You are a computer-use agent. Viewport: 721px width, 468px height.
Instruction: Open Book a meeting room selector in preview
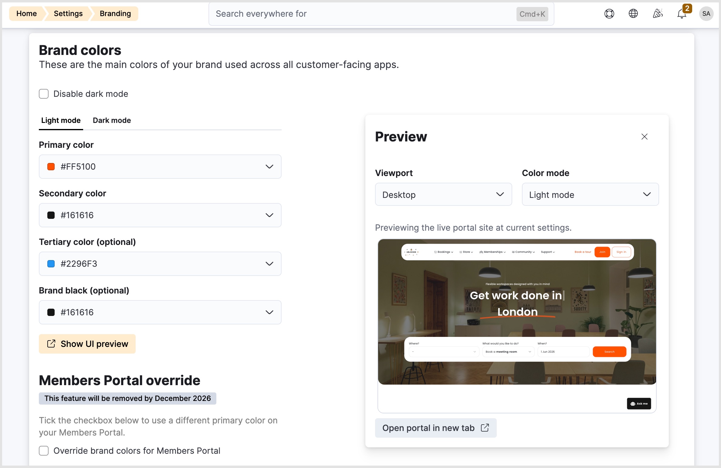[x=508, y=352]
